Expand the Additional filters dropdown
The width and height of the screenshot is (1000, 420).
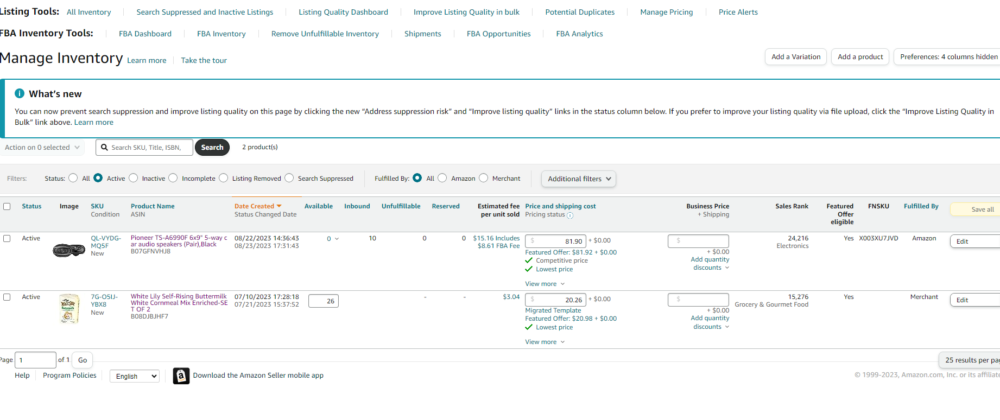(x=579, y=179)
